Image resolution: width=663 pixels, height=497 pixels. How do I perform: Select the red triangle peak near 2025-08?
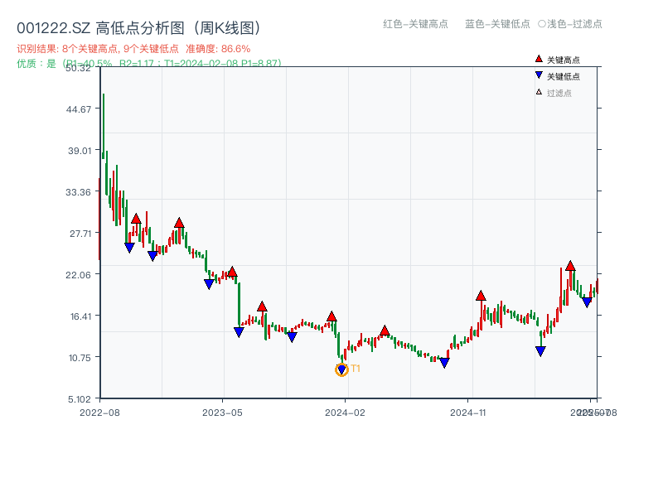tap(570, 267)
